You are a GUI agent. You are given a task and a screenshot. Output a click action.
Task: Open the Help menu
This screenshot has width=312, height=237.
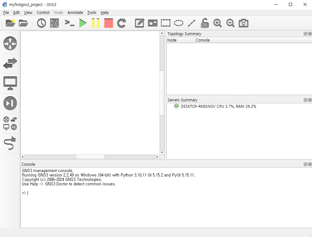coord(105,13)
